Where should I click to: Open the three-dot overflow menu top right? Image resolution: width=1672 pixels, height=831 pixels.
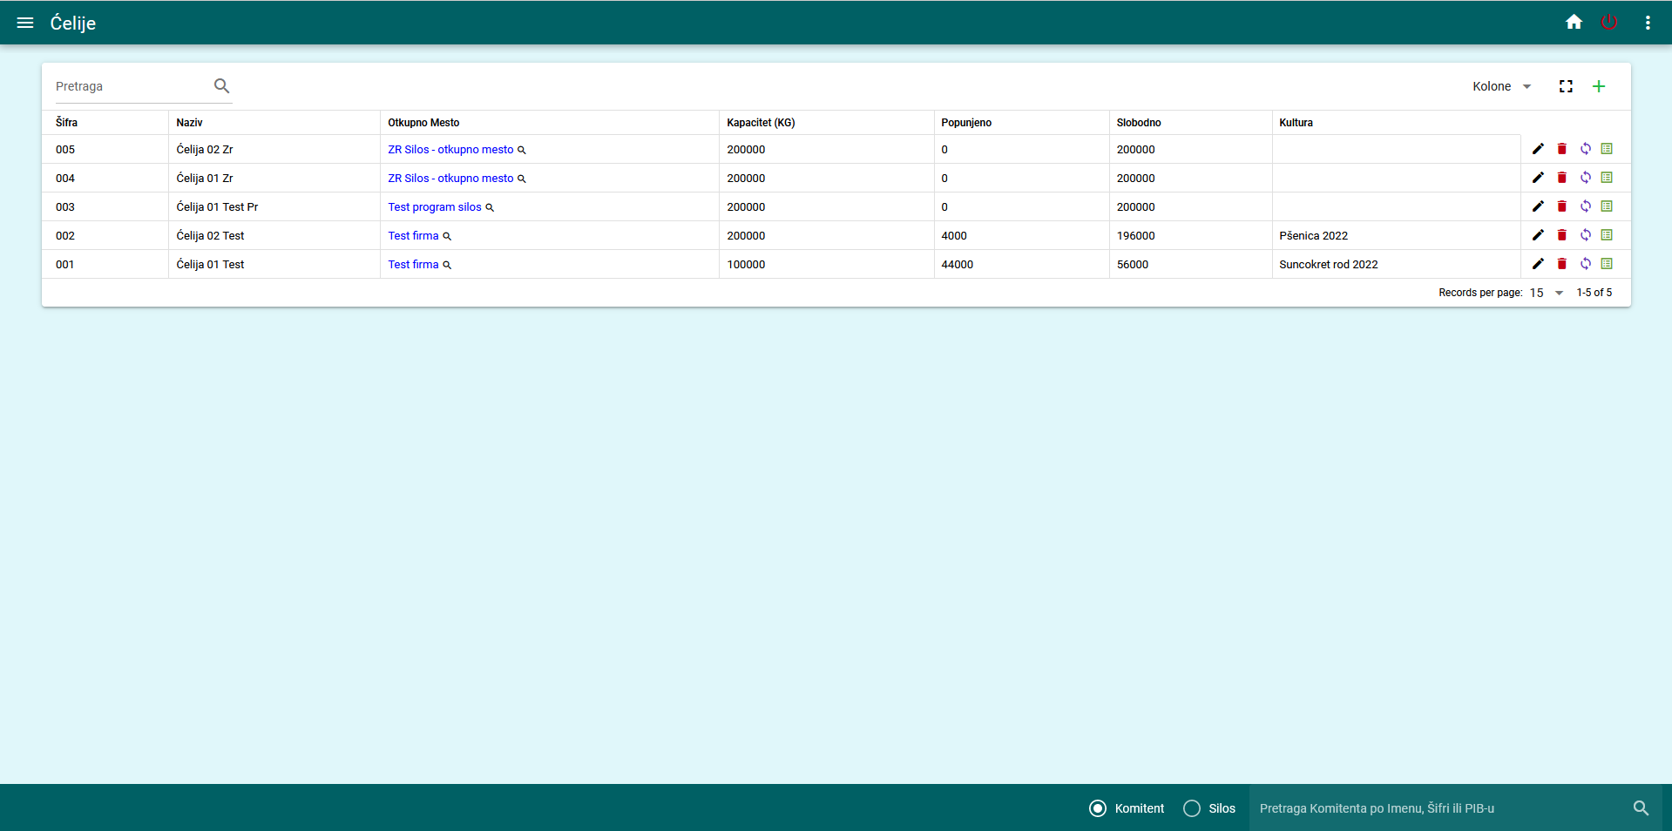click(1647, 22)
